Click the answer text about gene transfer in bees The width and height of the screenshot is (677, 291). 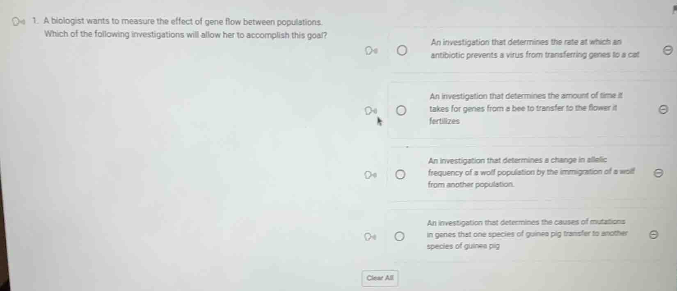pos(525,109)
